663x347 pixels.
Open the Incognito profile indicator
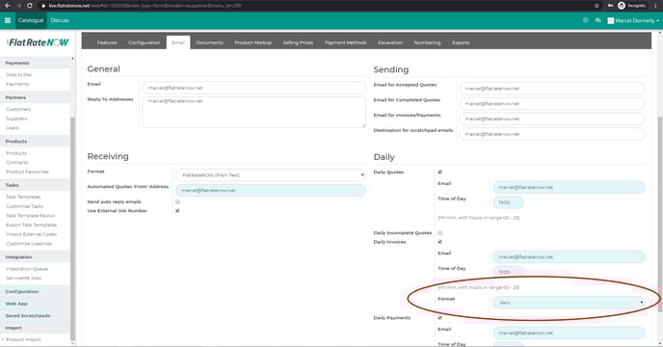tap(632, 6)
